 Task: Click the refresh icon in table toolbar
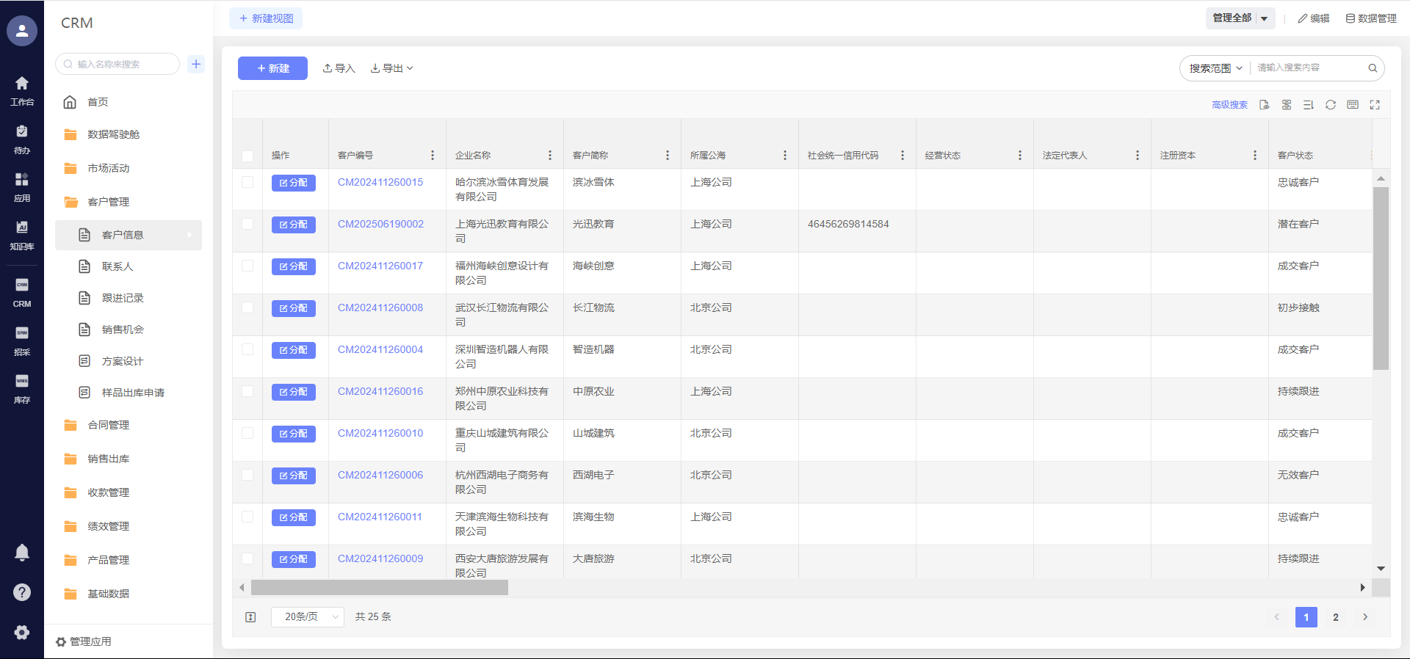coord(1330,105)
